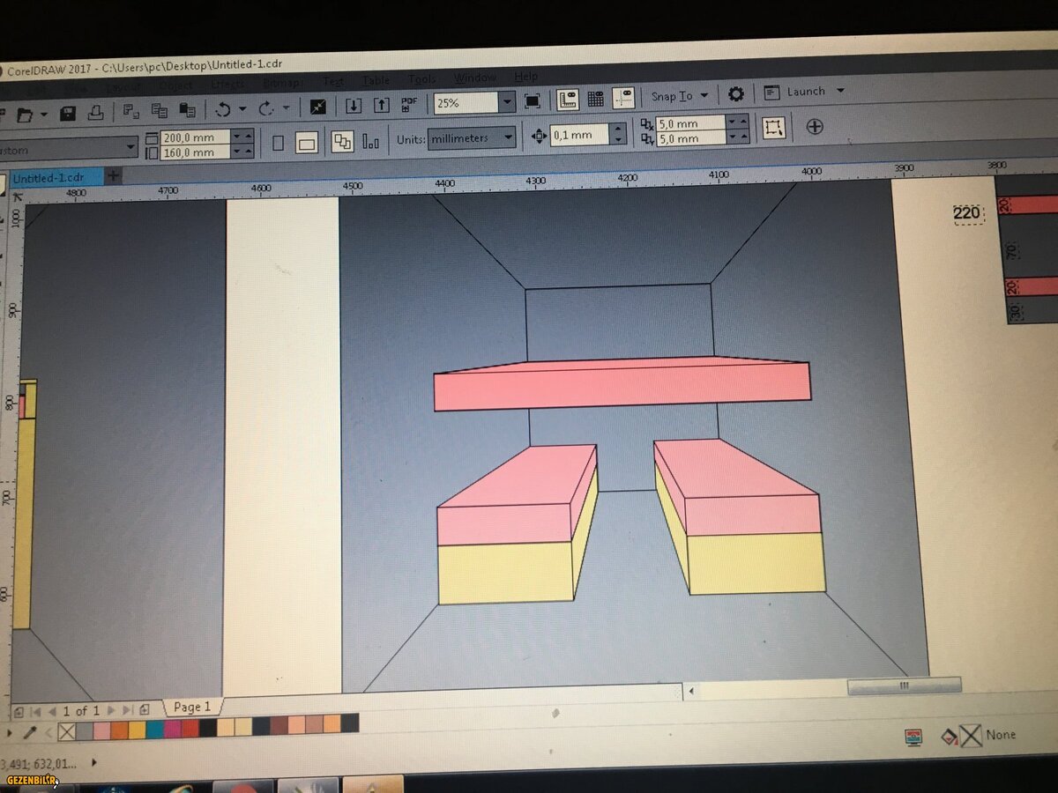1058x793 pixels.
Task: Toggle landscape page orientation
Action: (306, 144)
